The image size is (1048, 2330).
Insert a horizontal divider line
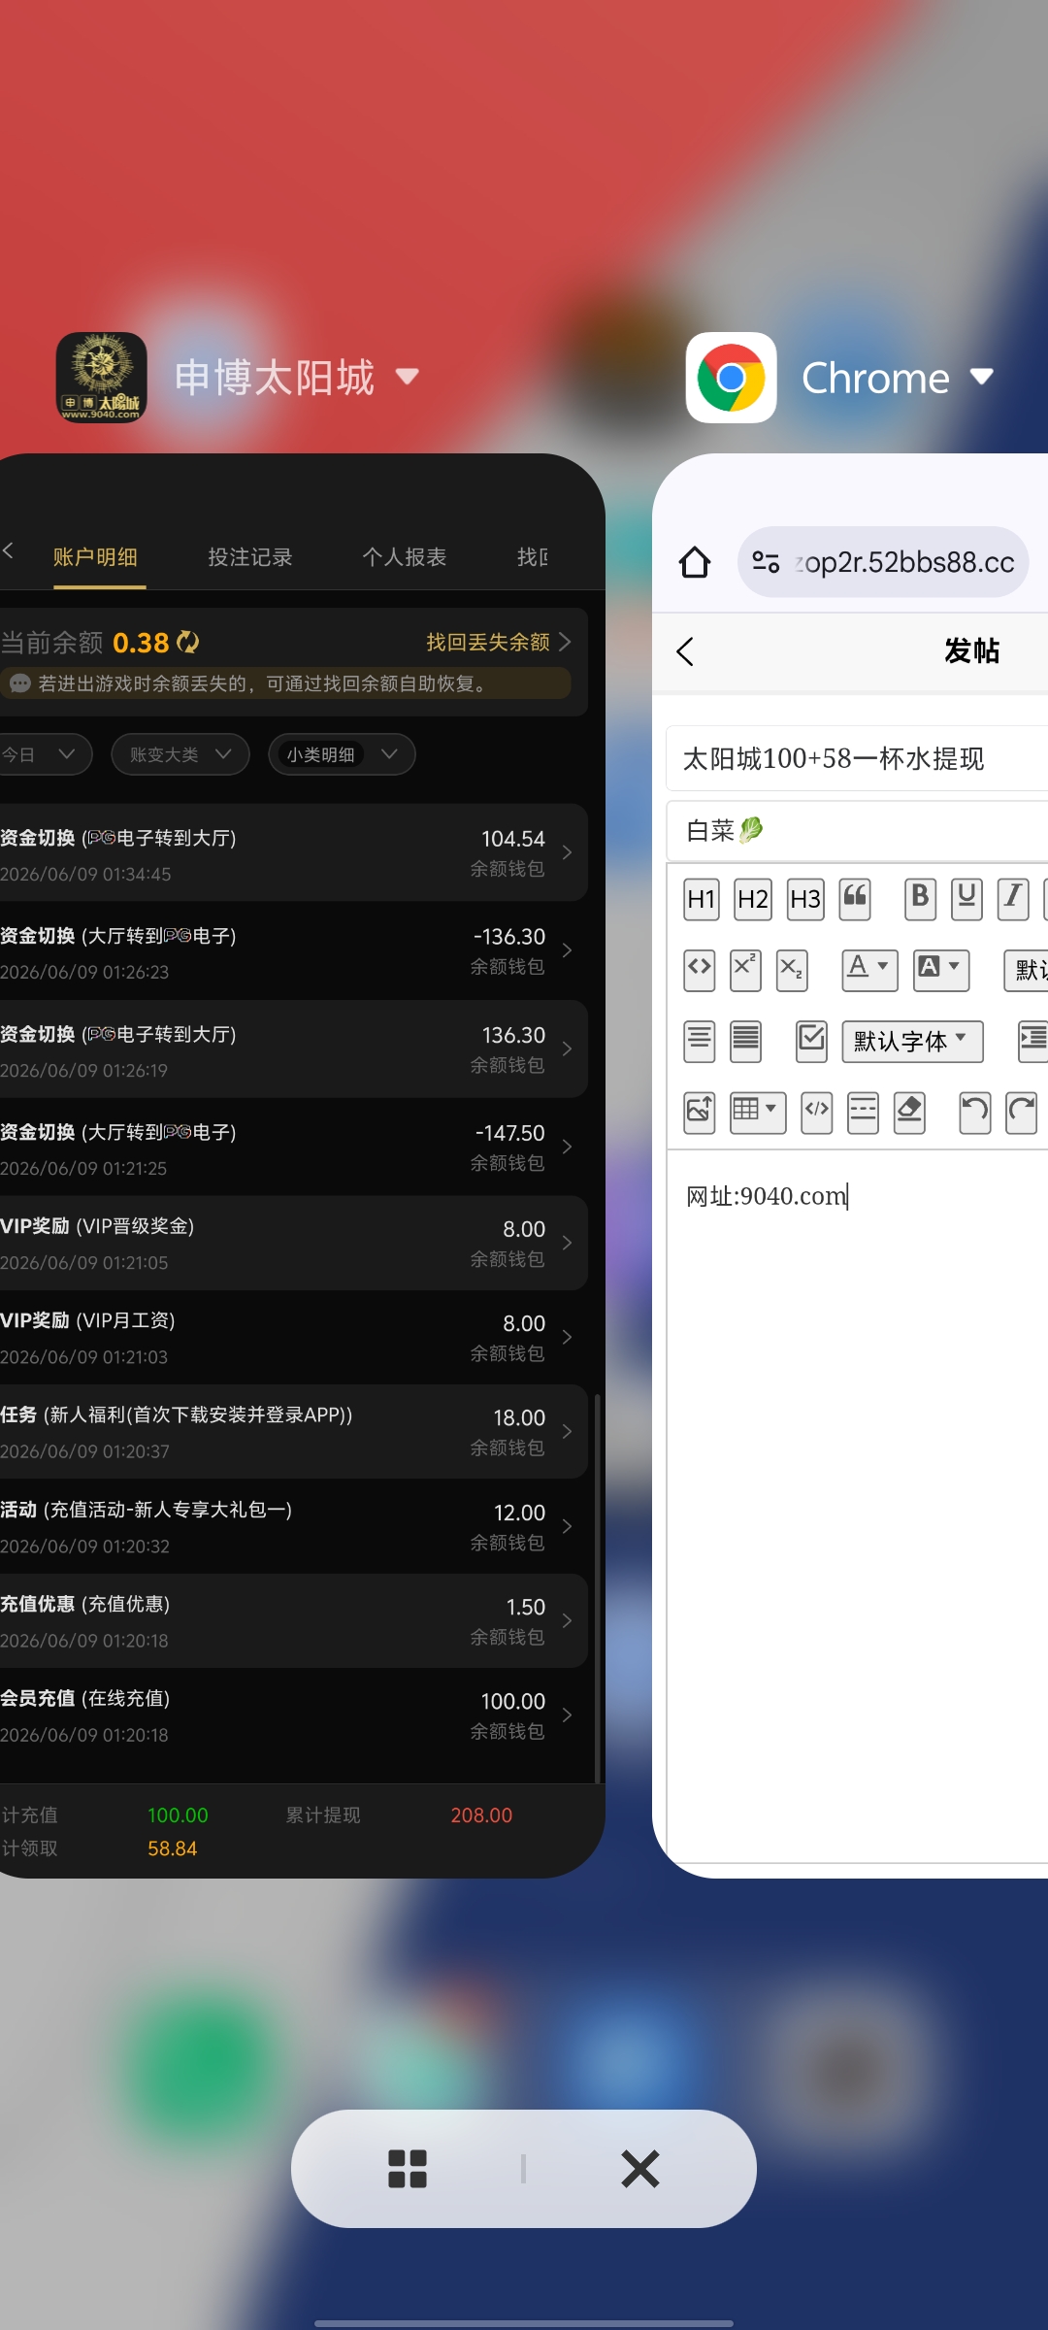point(863,1113)
